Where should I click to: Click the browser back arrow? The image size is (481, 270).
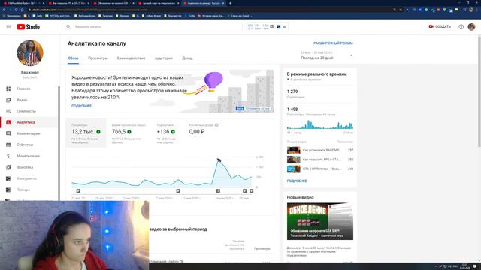[4, 10]
